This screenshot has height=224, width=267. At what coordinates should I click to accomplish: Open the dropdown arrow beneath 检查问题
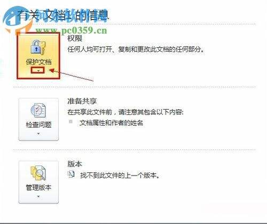click(38, 134)
